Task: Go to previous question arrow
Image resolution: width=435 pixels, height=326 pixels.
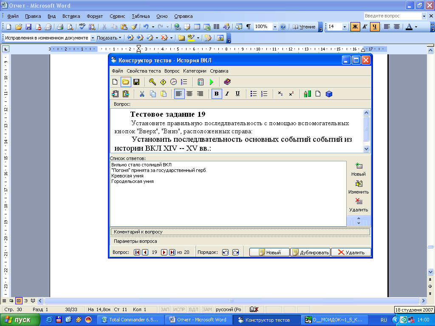Action: 145,252
